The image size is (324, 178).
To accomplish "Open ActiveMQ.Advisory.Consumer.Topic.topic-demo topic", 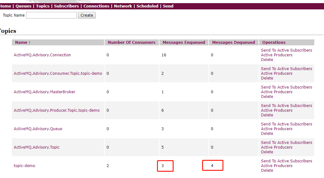I will tap(58, 74).
